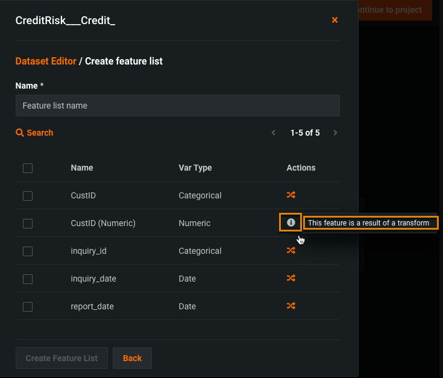443x378 pixels.
Task: Go to previous page of features
Action: point(274,133)
